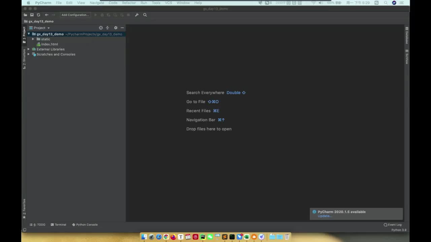Click Add Configuration button
Image resolution: width=431 pixels, height=242 pixels.
[x=75, y=15]
